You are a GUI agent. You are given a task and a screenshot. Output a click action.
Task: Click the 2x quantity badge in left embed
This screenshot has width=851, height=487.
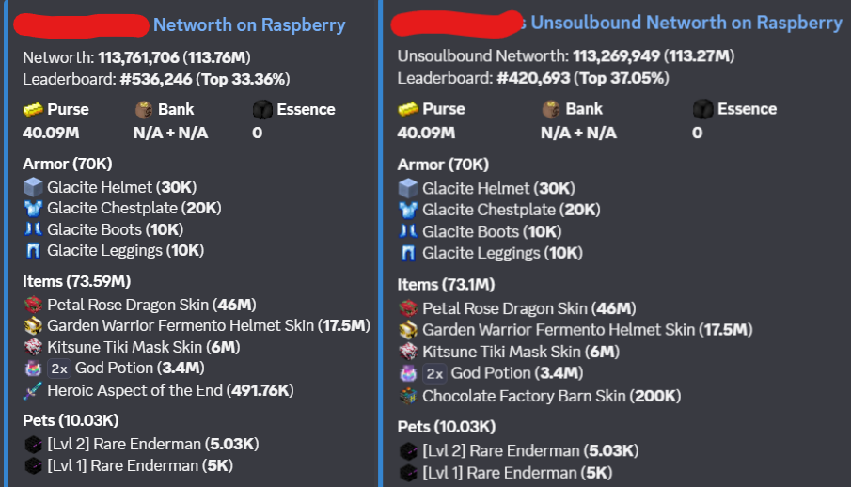point(59,369)
